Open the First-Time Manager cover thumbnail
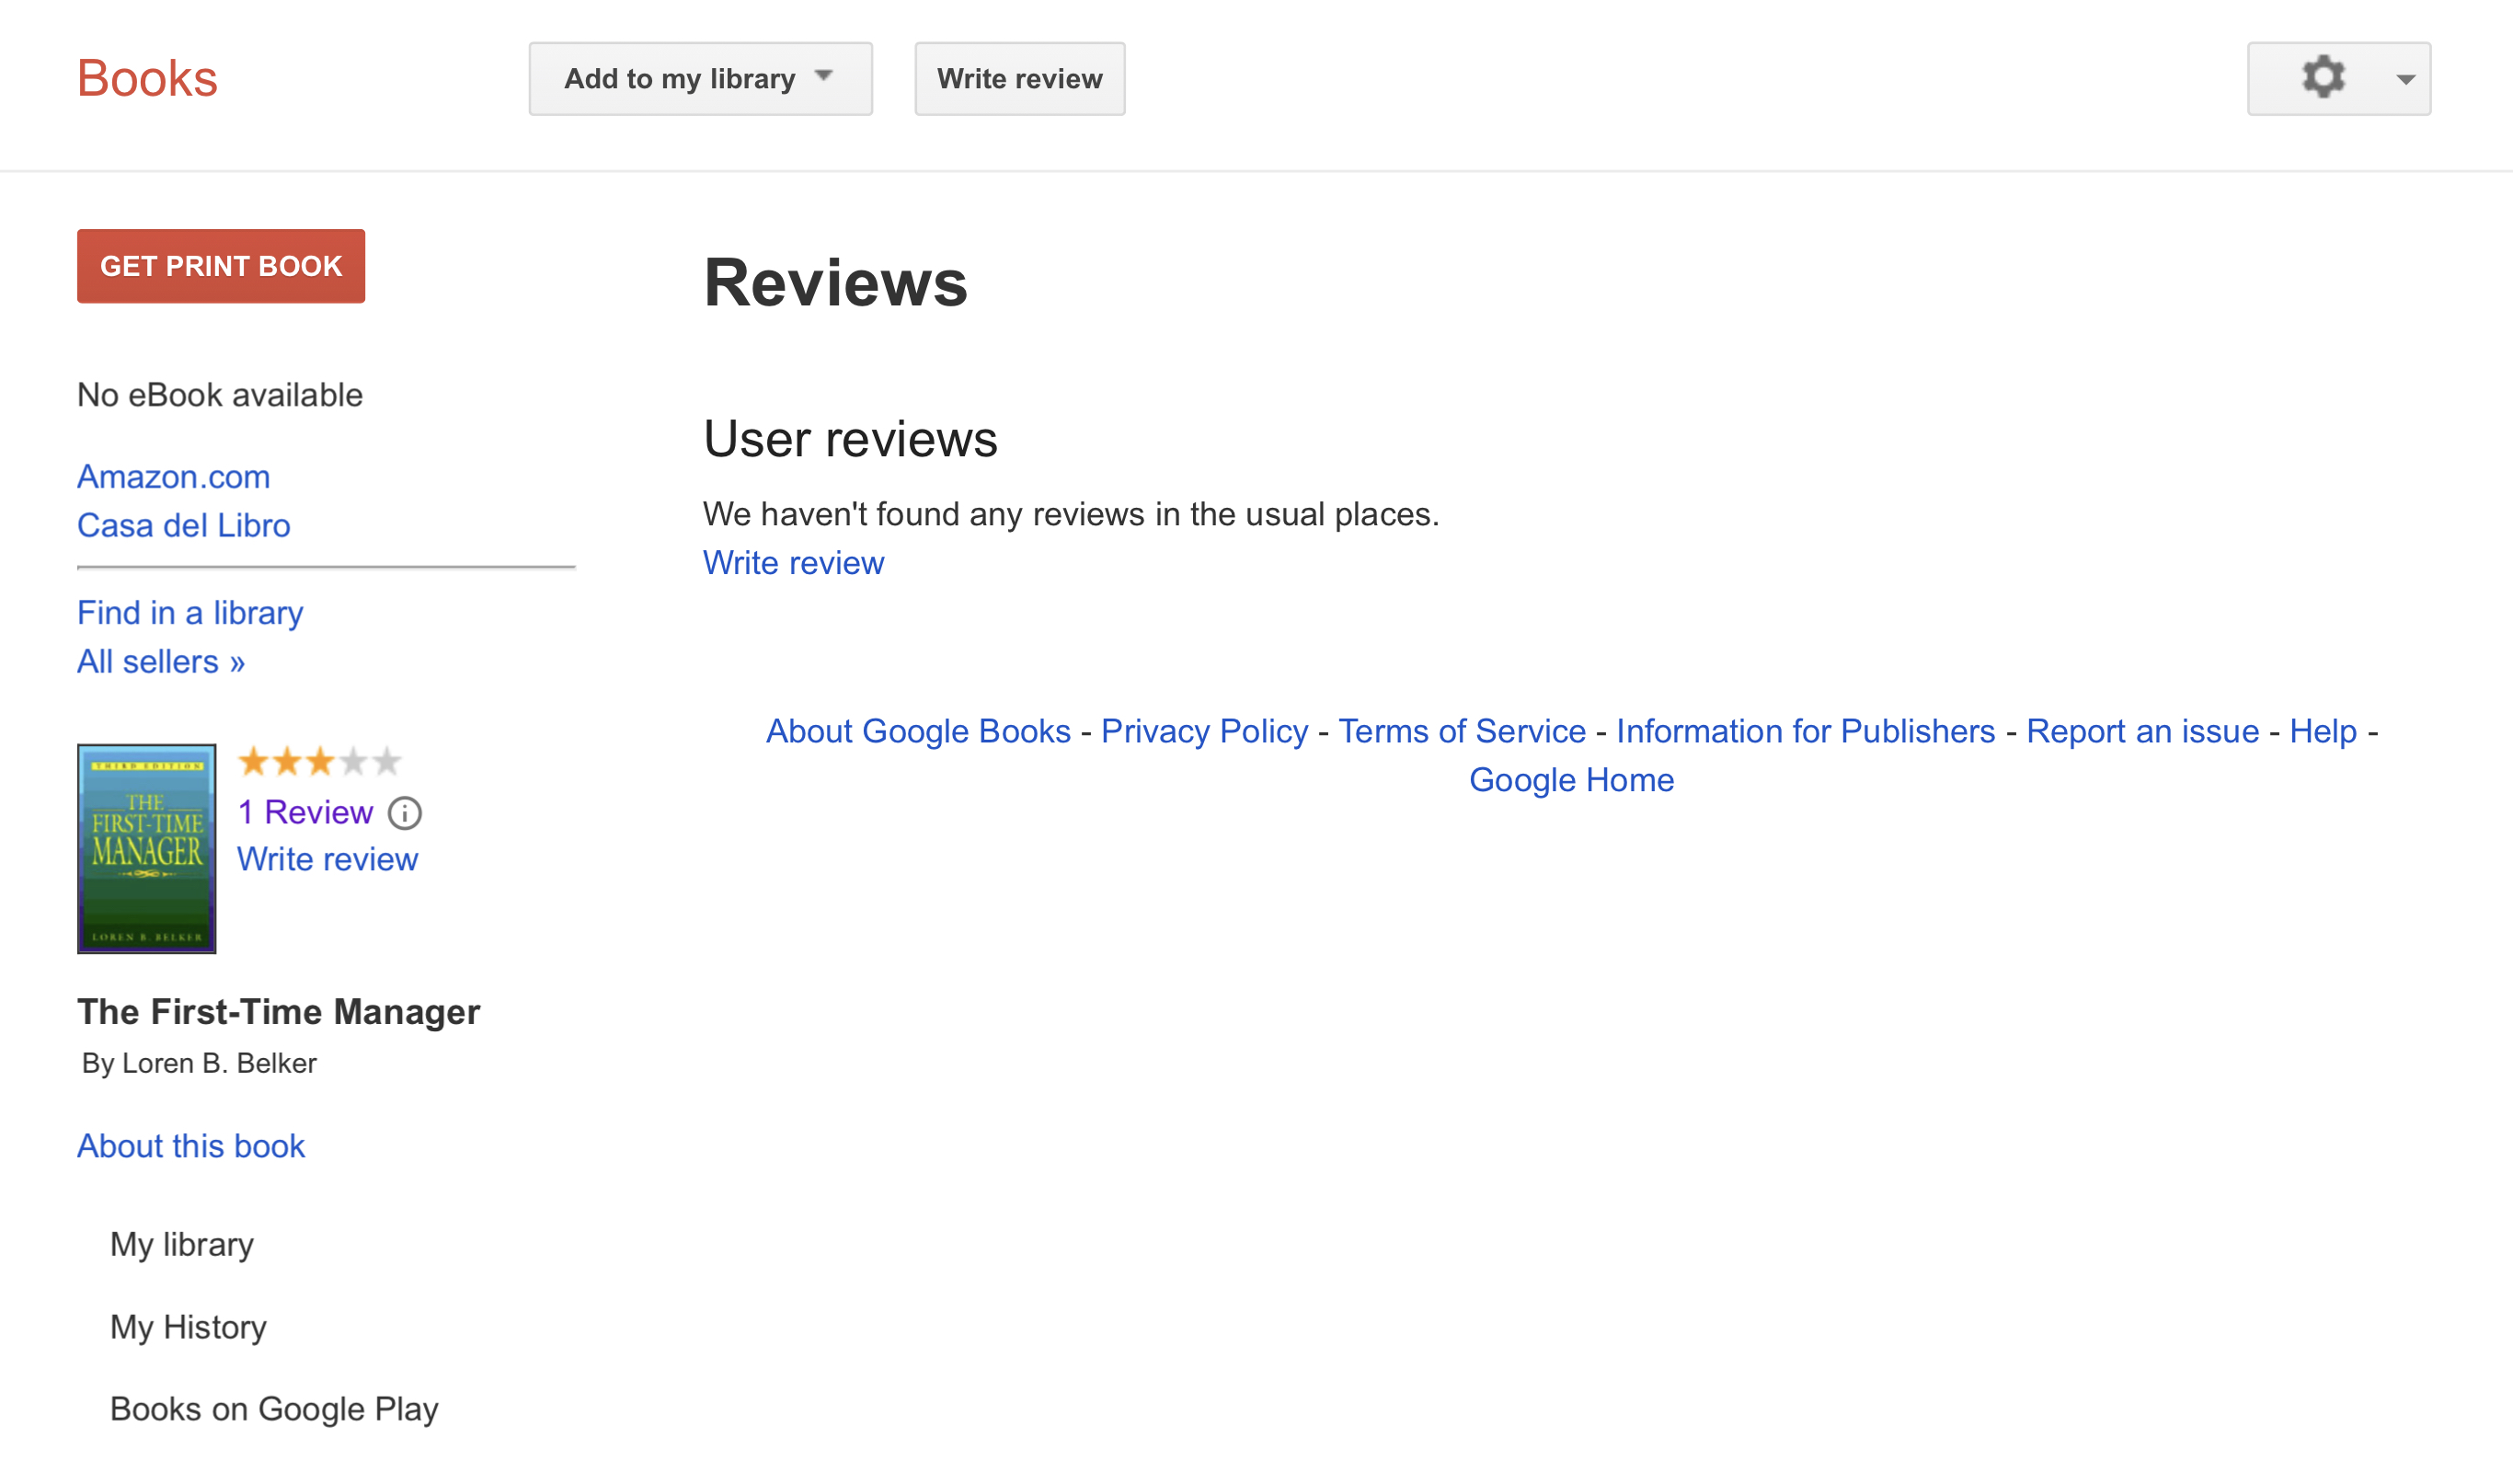2513x1484 pixels. (147, 848)
